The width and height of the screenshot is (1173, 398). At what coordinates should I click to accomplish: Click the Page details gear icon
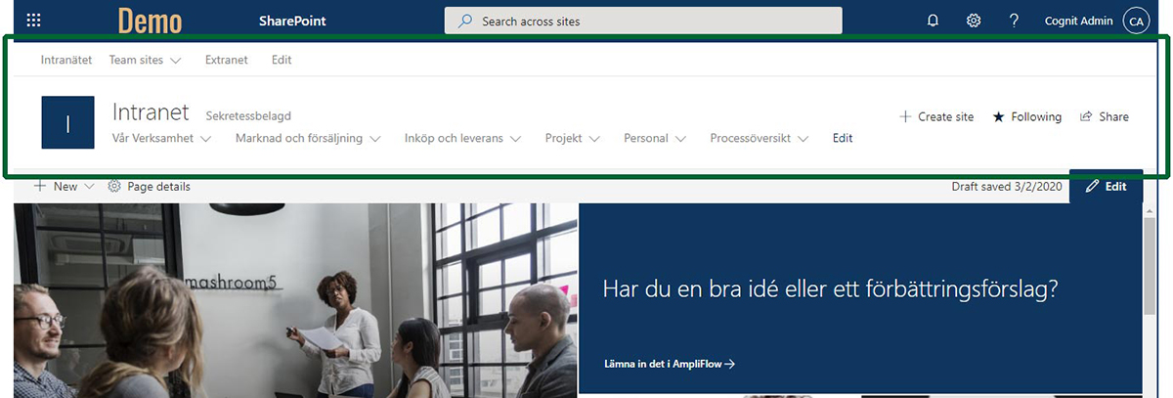coord(114,186)
